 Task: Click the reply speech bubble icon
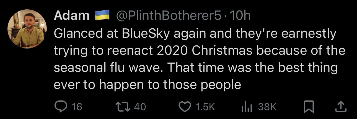59,107
